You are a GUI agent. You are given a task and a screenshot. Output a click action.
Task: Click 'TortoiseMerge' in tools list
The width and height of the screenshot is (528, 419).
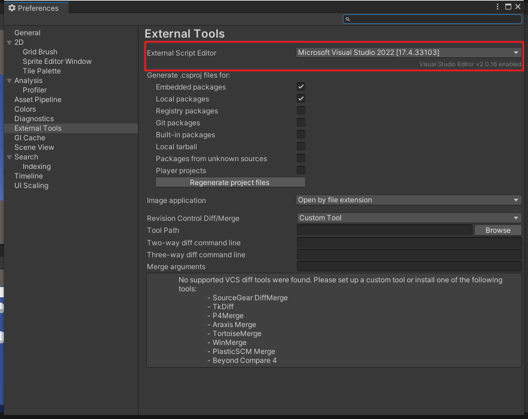237,334
